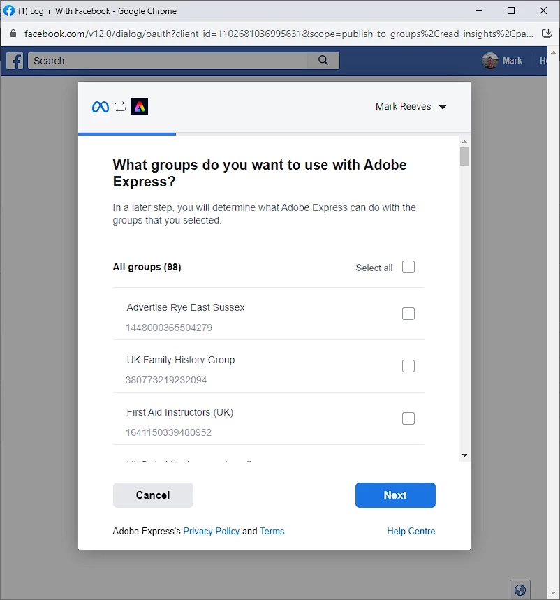
Task: Click the Meta infinity logo
Action: (101, 107)
